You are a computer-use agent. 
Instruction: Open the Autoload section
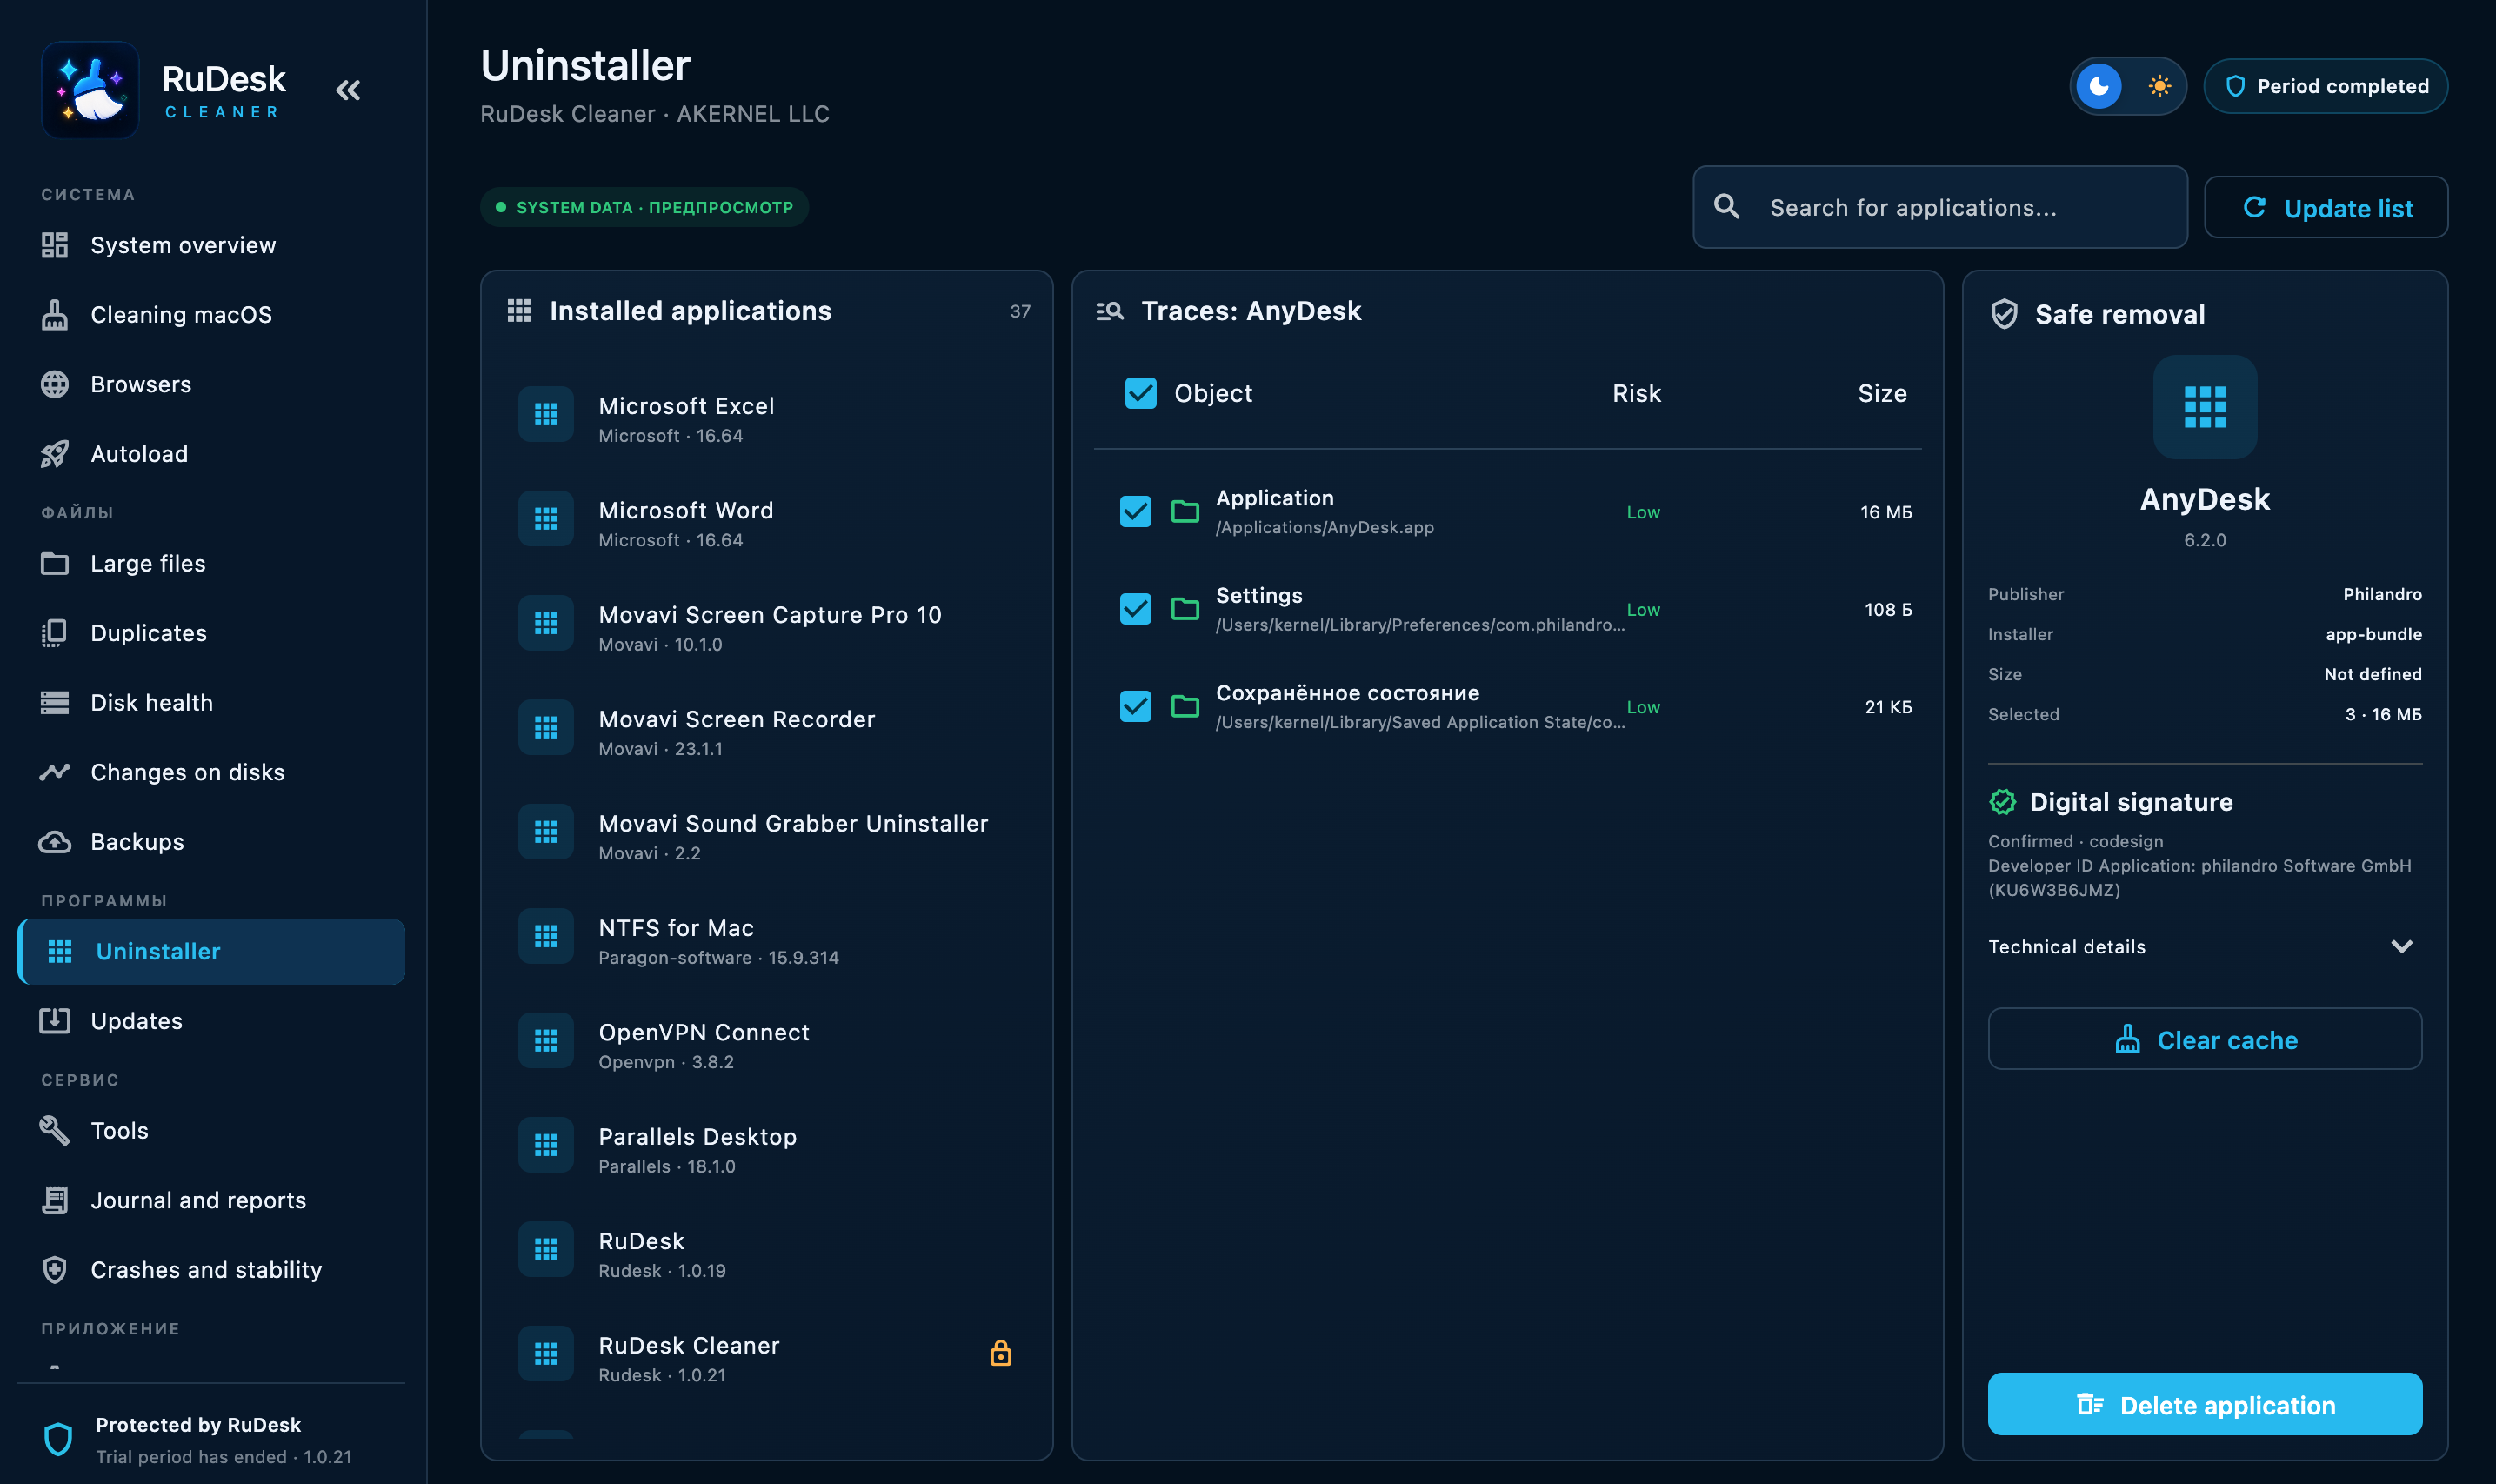(x=212, y=453)
